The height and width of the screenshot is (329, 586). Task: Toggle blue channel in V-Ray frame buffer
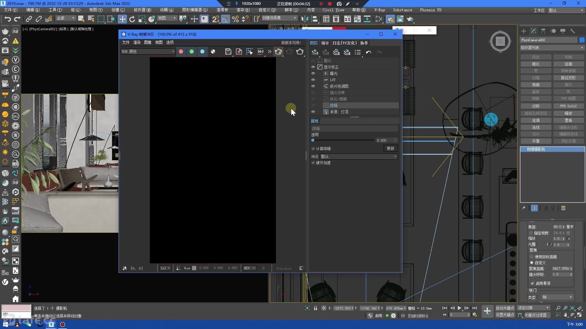(x=202, y=51)
